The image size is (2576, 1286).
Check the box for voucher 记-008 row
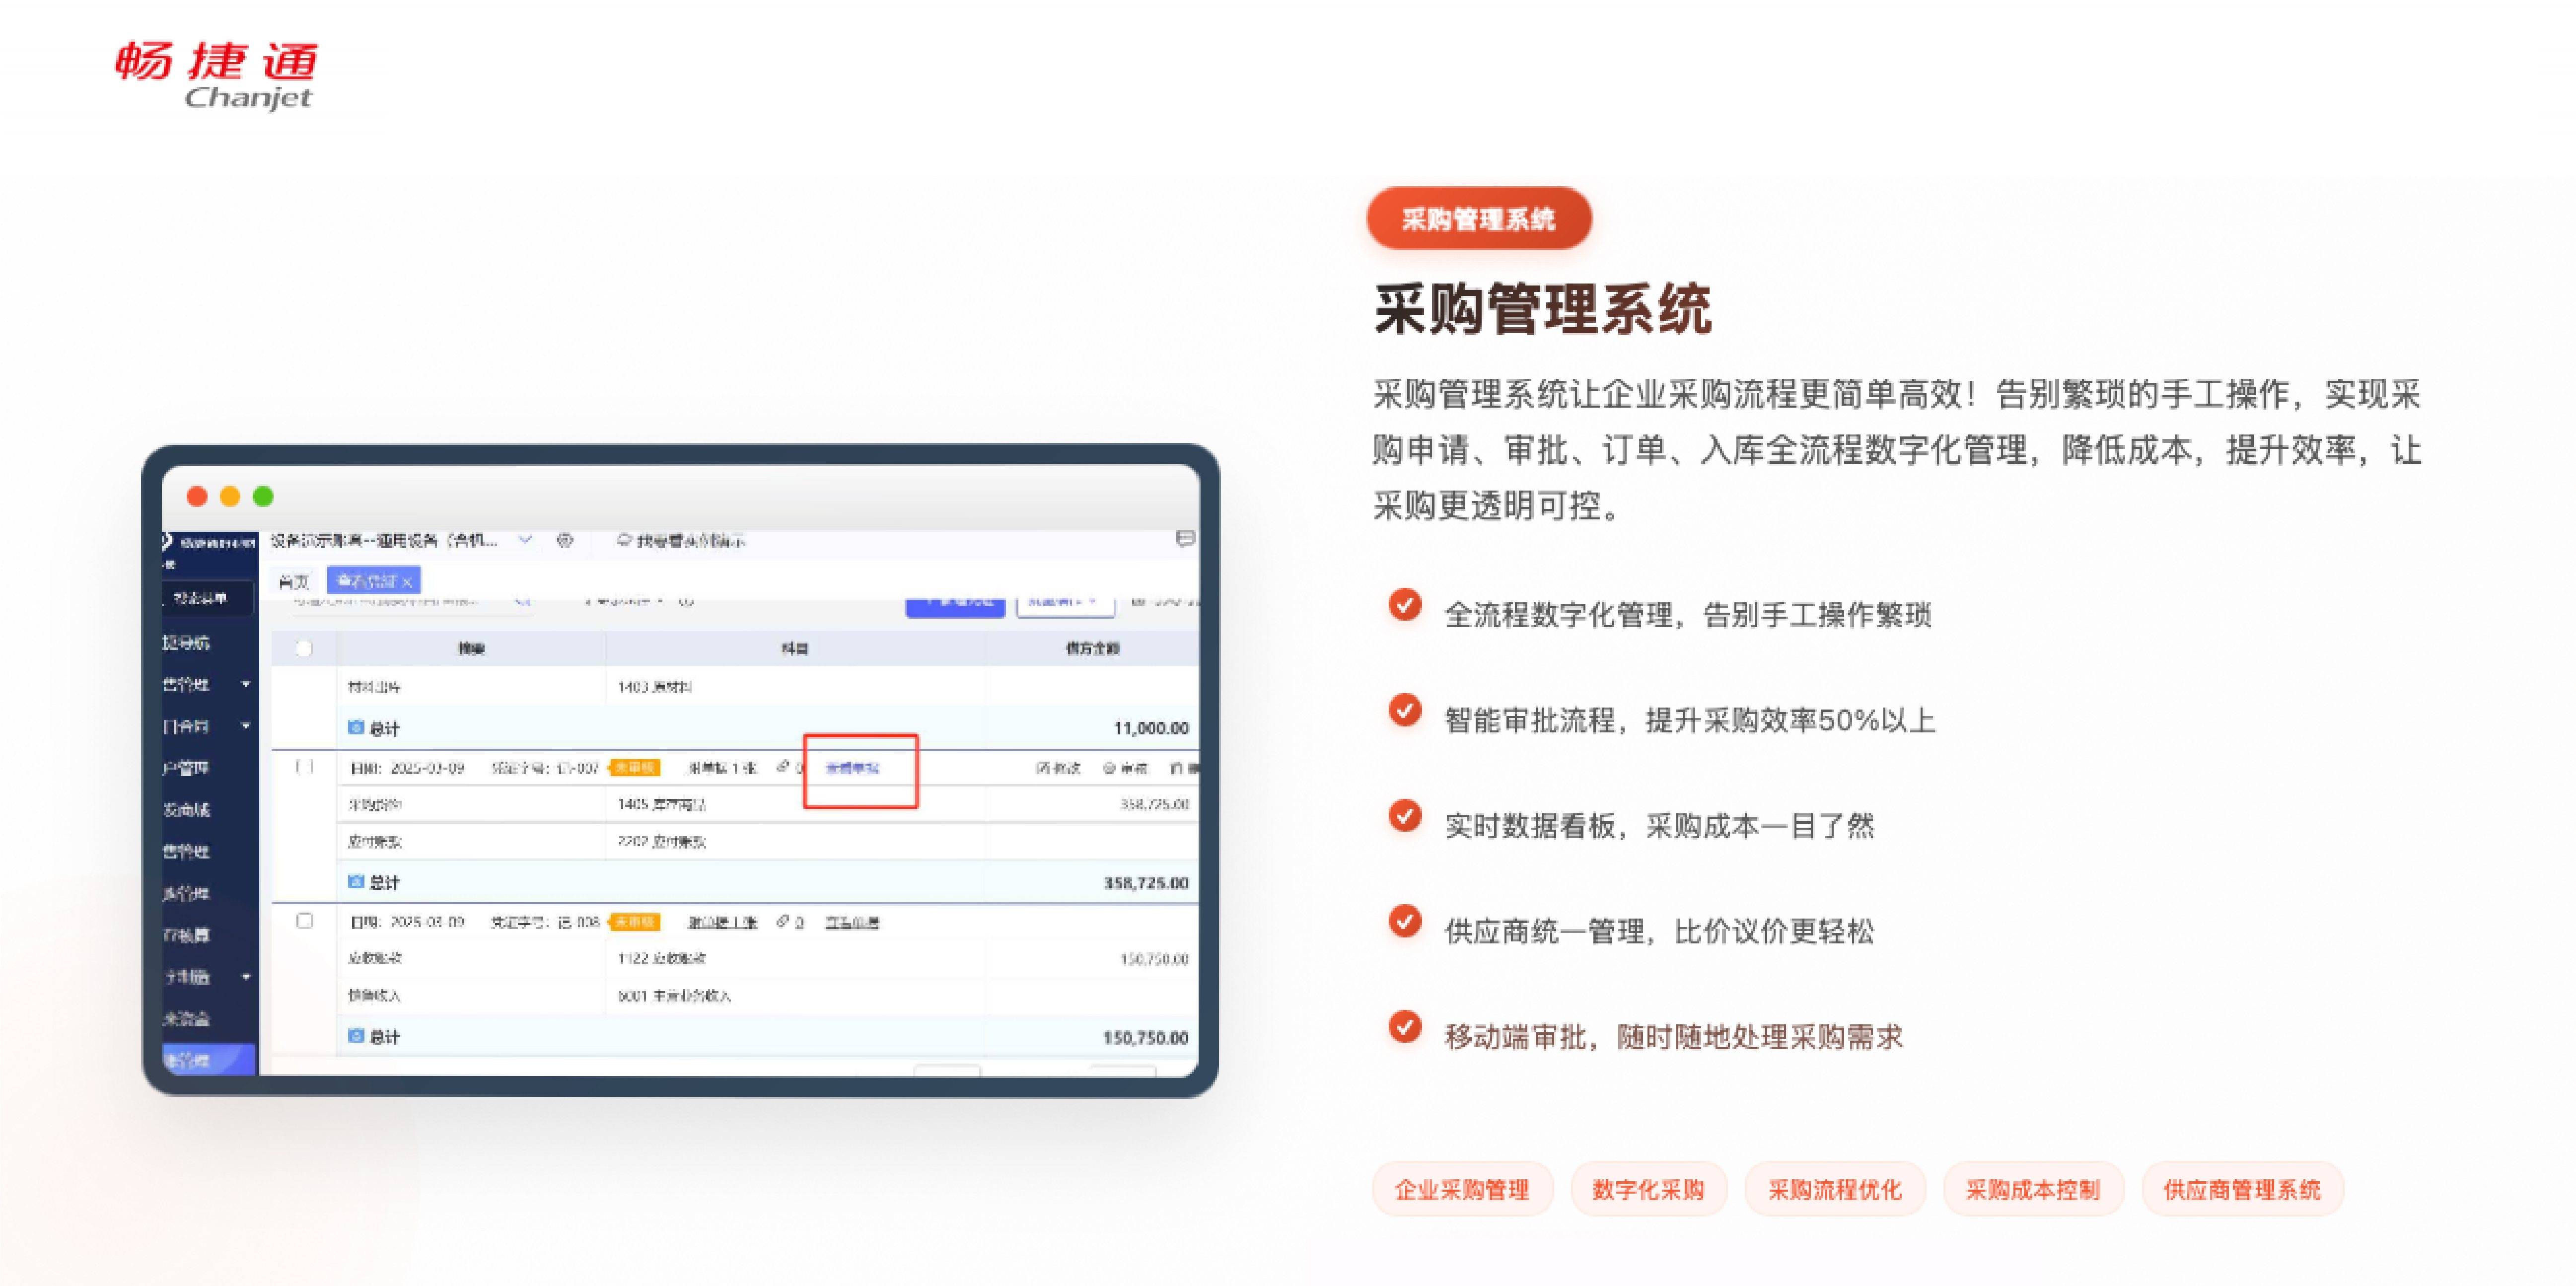click(x=304, y=921)
